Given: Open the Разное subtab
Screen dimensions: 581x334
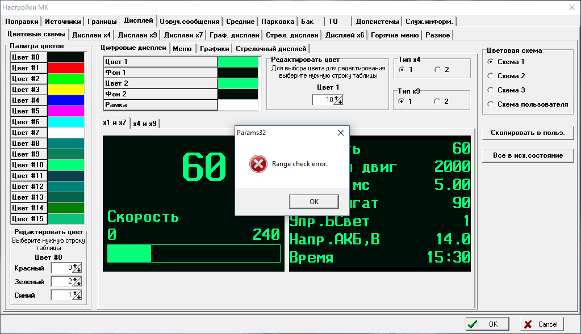Looking at the screenshot, I should [438, 35].
